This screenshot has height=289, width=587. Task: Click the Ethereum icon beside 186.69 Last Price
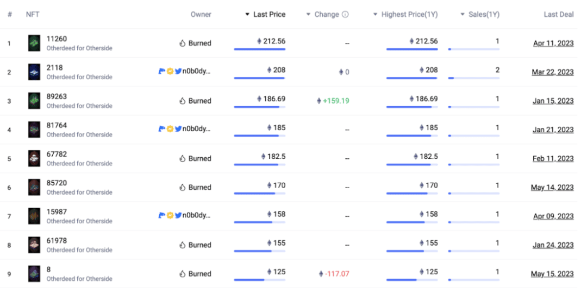[259, 99]
